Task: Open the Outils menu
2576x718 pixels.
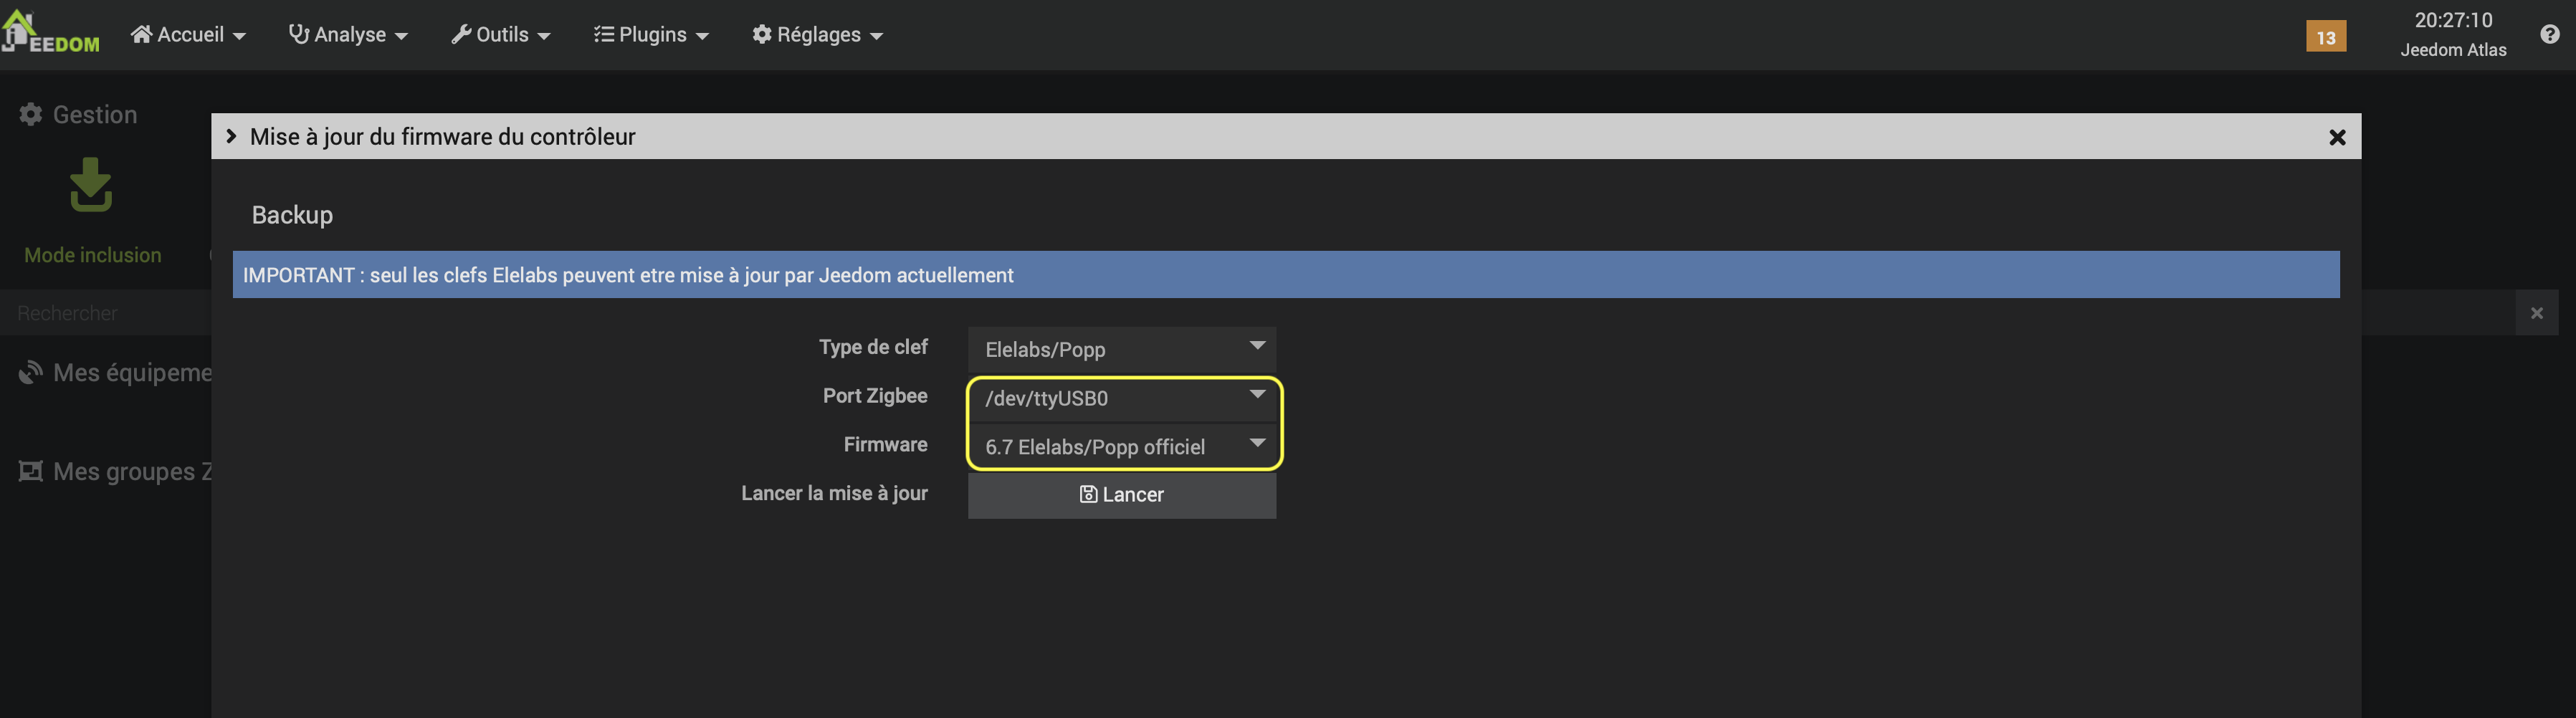Action: point(501,35)
